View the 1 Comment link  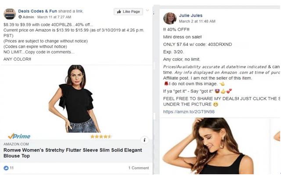click(x=138, y=168)
